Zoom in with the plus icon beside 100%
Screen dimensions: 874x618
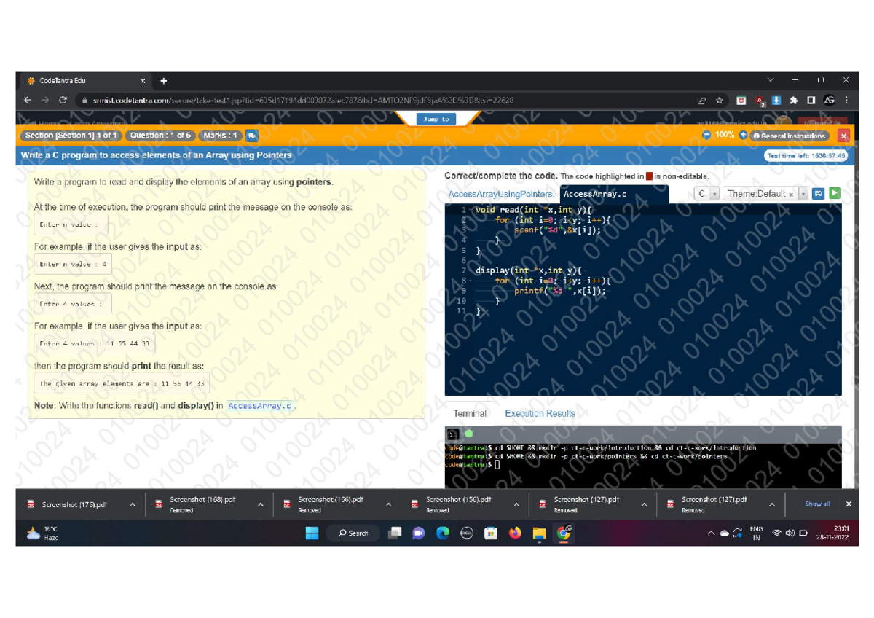click(x=743, y=135)
